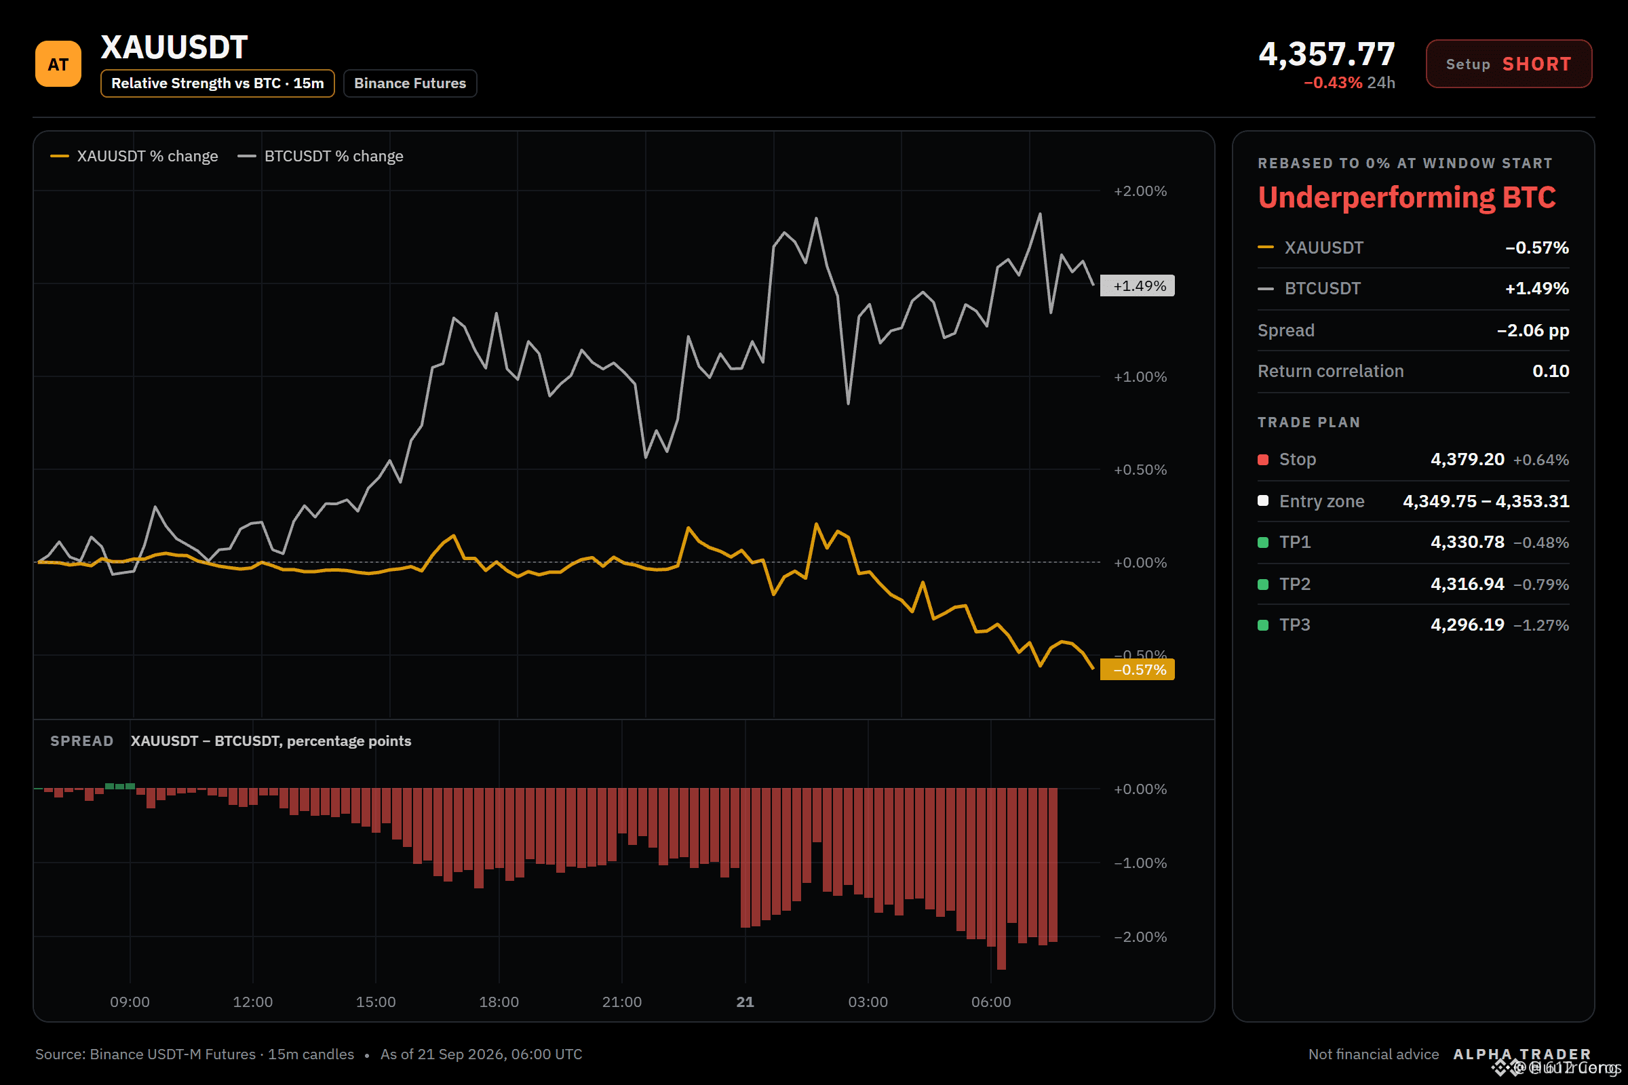Screen dimensions: 1628x1085
Task: Click the gray BTCUSDT line marker in panel
Action: pyautogui.click(x=1265, y=289)
